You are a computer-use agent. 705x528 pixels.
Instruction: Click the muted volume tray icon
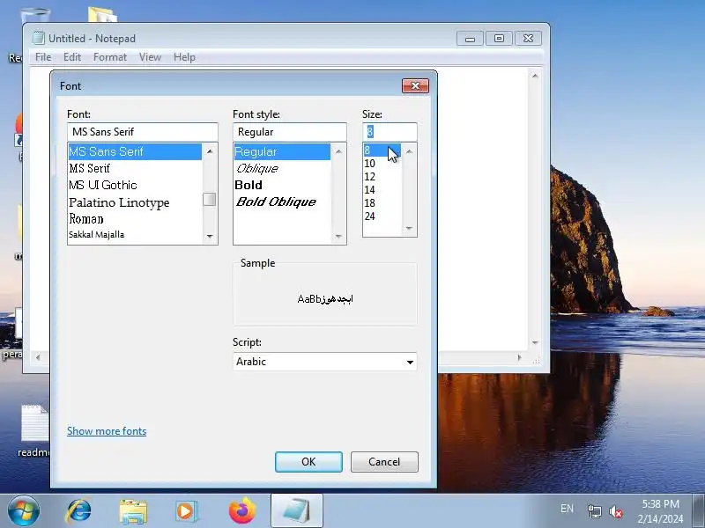(x=616, y=511)
